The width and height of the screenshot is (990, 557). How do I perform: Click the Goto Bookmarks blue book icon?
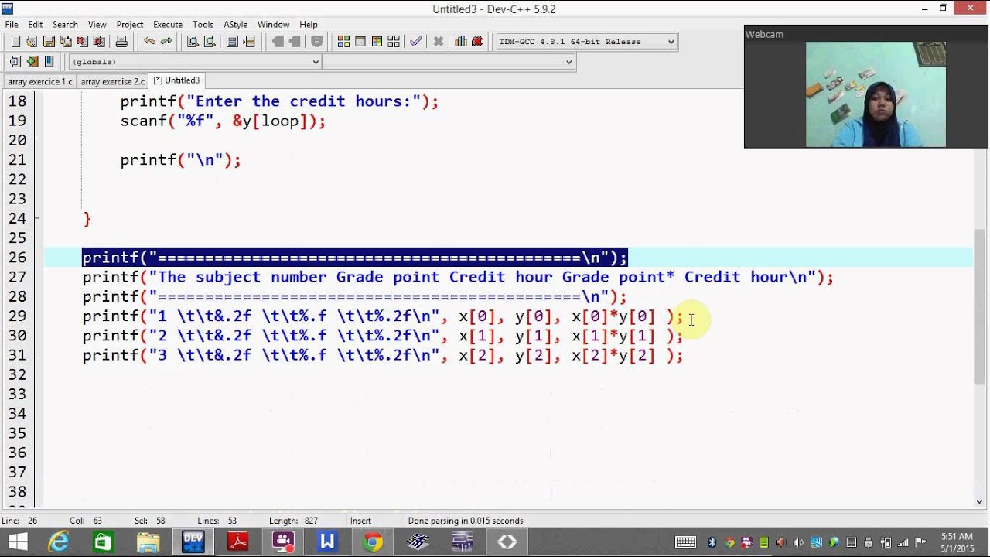click(49, 62)
